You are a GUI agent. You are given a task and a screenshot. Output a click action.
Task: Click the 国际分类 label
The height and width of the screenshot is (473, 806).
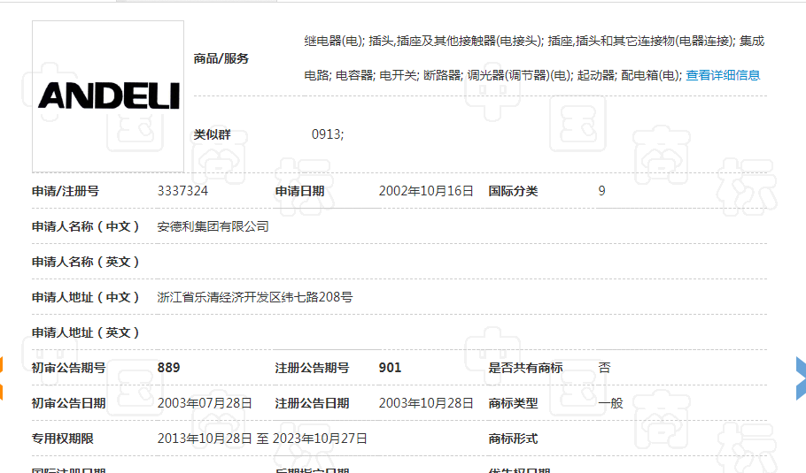513,191
